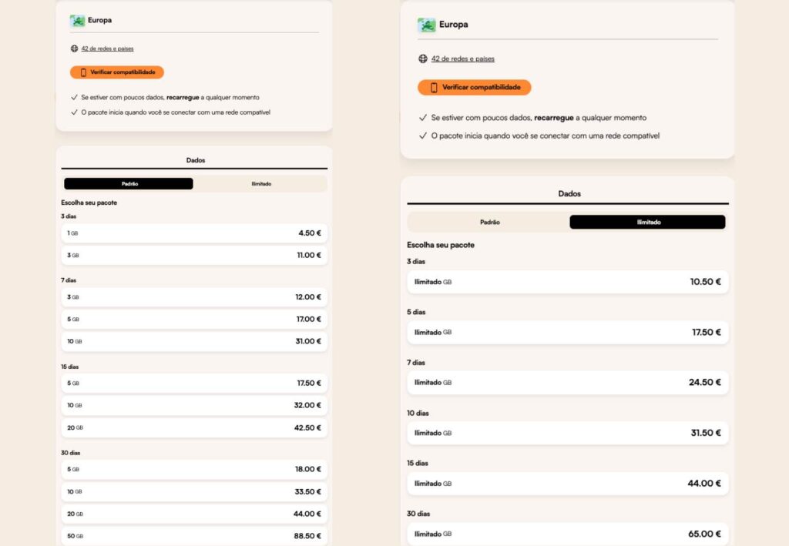The image size is (789, 546).
Task: Choose 1 GB 3-day plan for 4.50 €
Action: 194,233
